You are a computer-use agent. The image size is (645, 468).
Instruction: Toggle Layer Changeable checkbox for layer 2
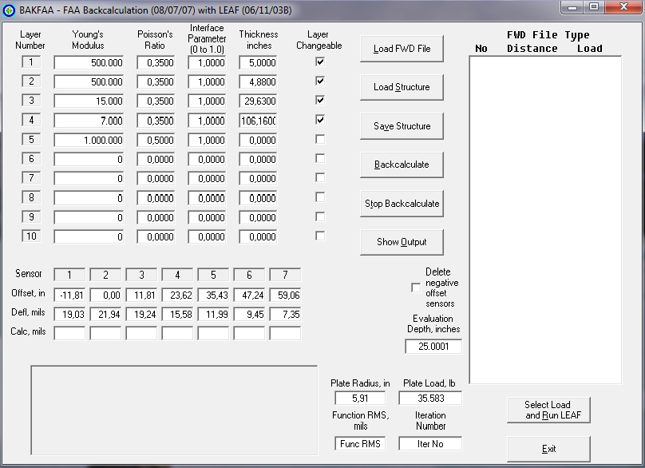pos(320,81)
